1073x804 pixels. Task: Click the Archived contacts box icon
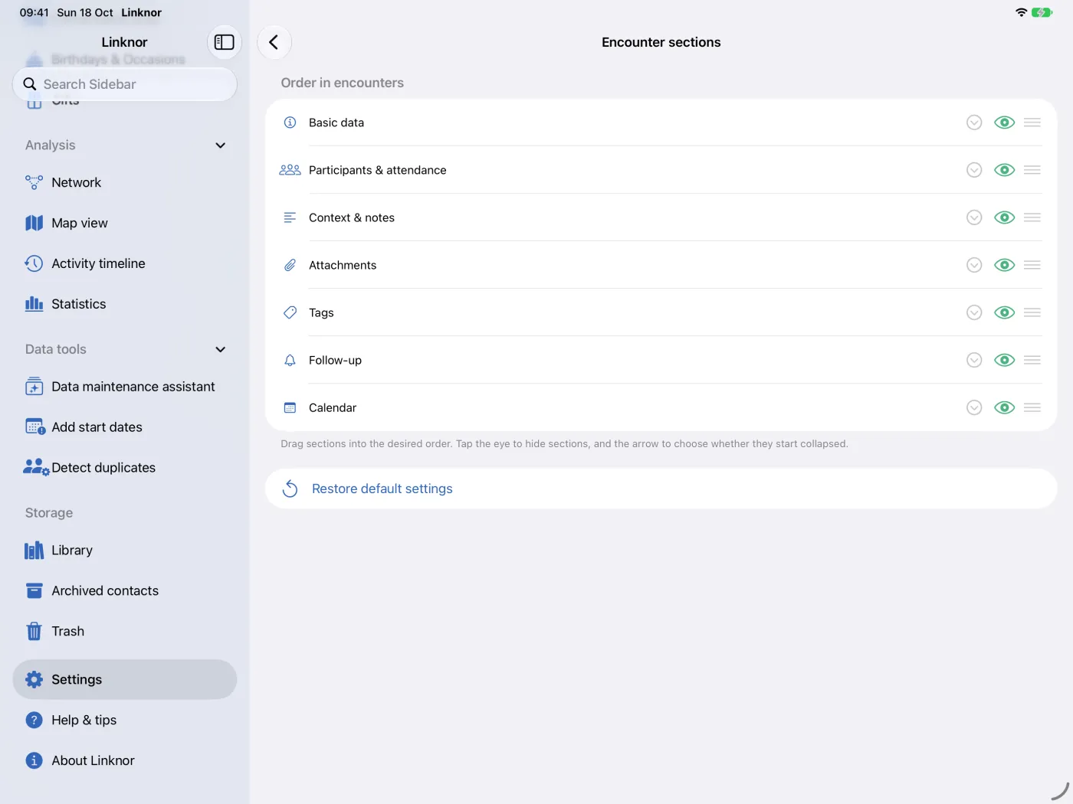[34, 591]
